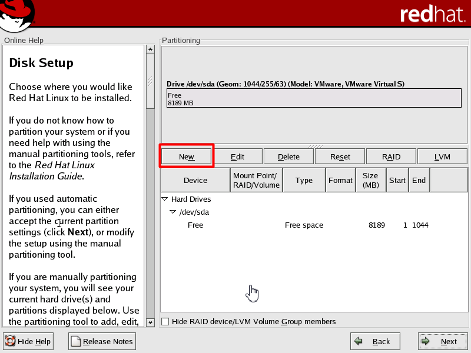Open the LVM configuration button
Screen dimensions: 471x353
tap(442, 156)
